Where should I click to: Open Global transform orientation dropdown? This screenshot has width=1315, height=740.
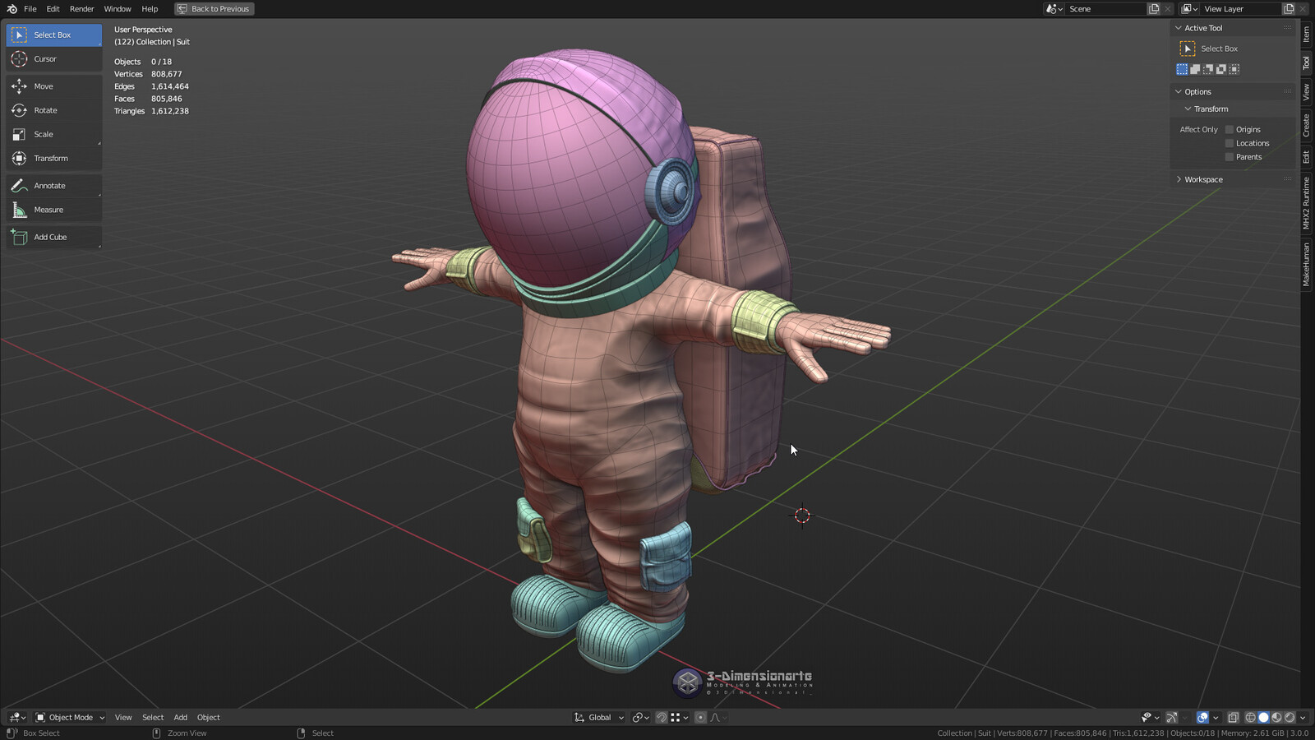tap(598, 718)
